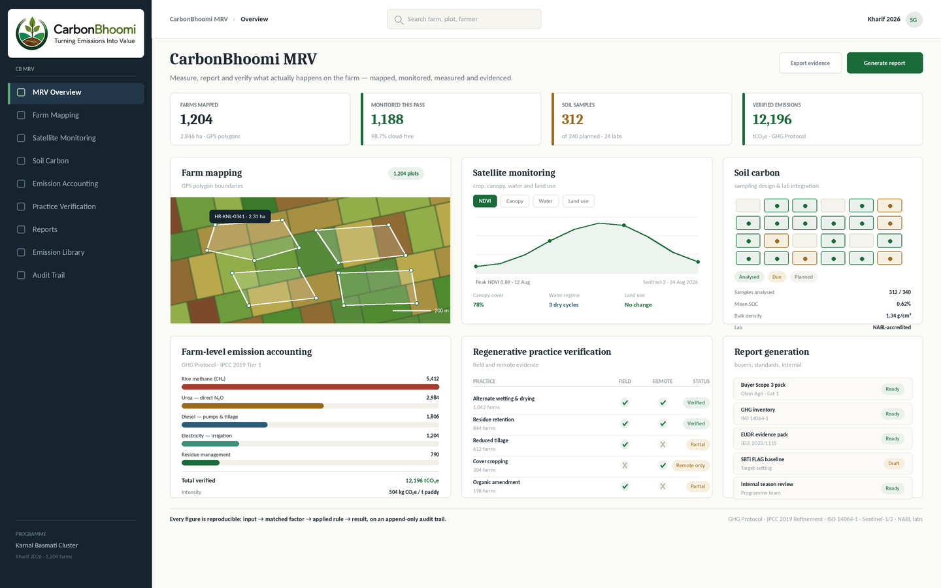941x588 pixels.
Task: Click Farm Mapping sidebar icon
Action: [x=21, y=115]
